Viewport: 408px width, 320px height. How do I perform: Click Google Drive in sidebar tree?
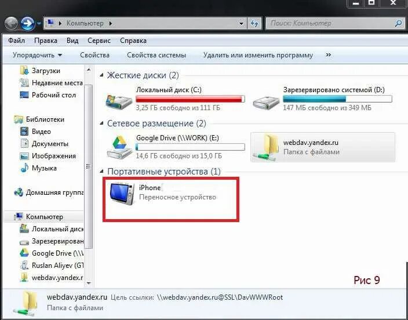tap(57, 253)
